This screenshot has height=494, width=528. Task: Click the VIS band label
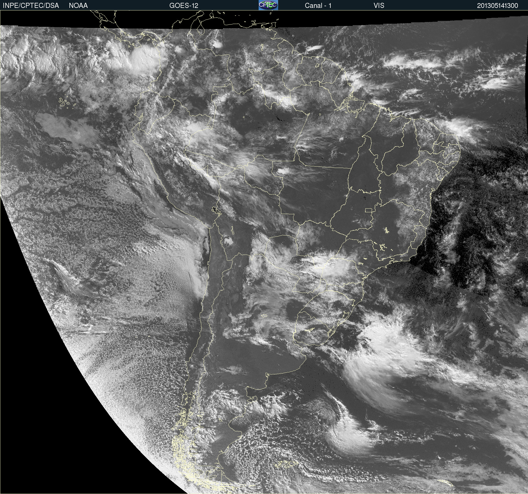(379, 5)
